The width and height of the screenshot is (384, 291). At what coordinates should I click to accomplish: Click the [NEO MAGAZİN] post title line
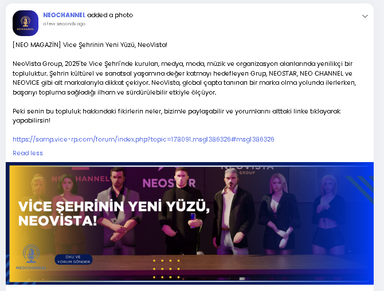coord(90,45)
